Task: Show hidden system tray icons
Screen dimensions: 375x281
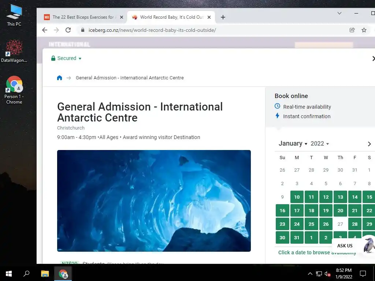Action: (310, 274)
